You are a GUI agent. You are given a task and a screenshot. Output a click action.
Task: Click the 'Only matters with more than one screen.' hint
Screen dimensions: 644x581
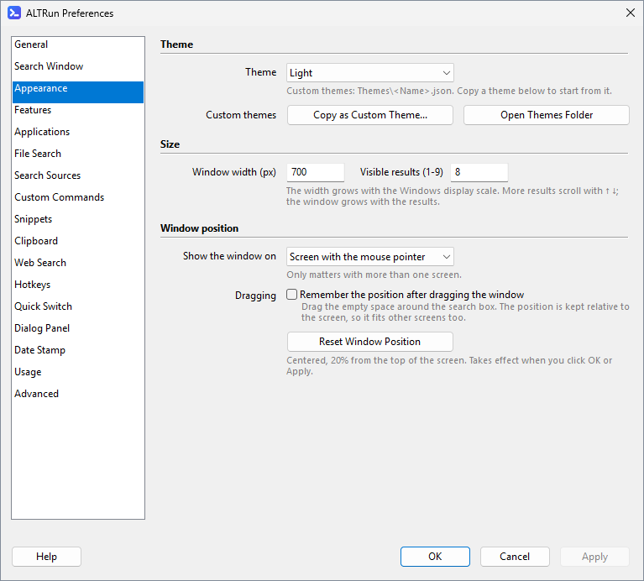[x=374, y=275]
